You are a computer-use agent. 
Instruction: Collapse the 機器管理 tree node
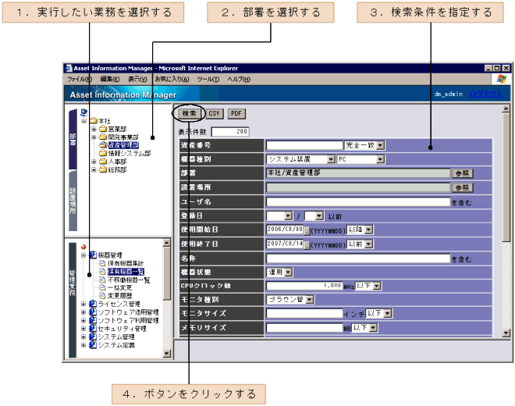(83, 255)
